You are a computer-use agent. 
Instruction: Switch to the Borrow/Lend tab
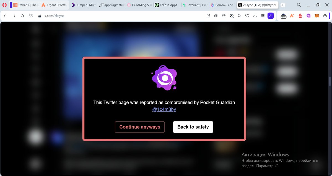223,5
